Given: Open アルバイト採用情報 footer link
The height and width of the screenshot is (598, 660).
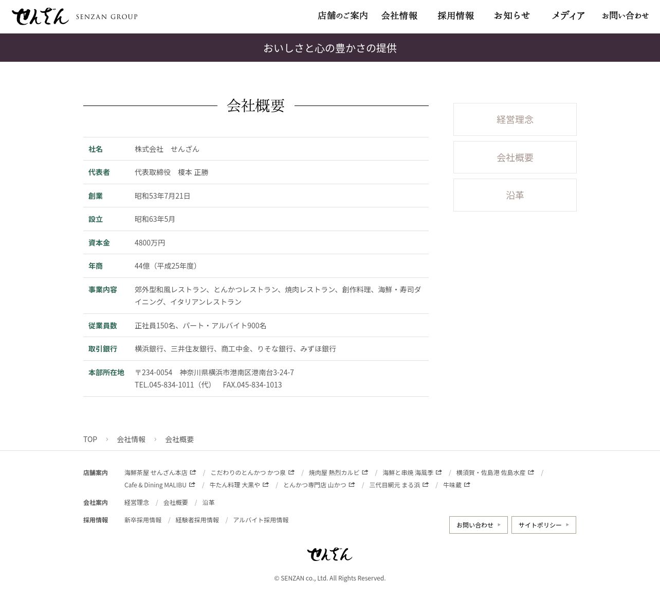Looking at the screenshot, I should [261, 520].
